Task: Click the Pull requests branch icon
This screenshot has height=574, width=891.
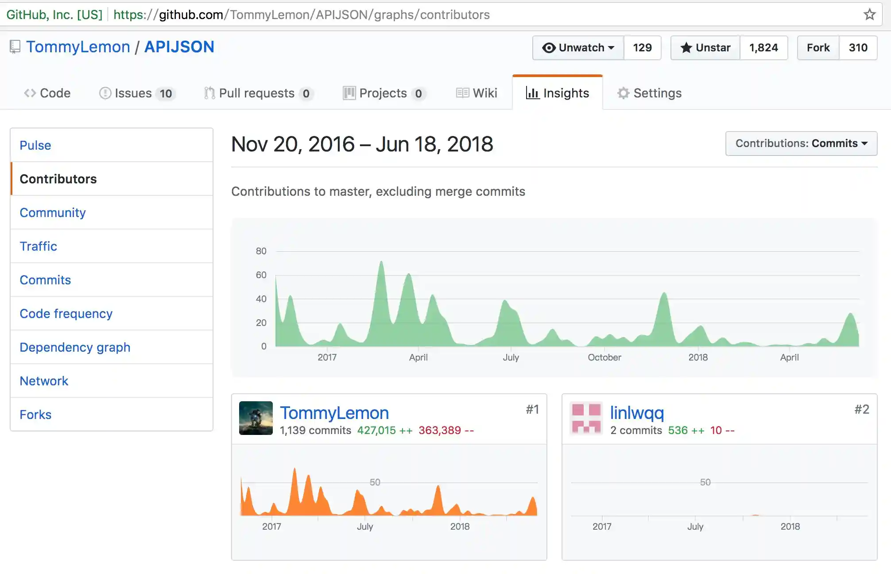Action: click(209, 93)
